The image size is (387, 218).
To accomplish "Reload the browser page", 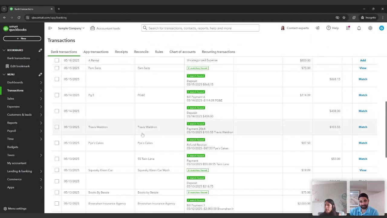I will [19, 18].
